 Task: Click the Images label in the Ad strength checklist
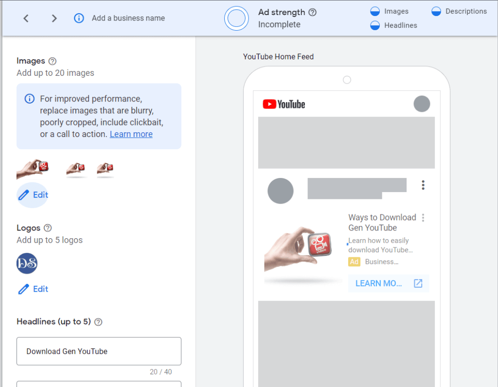coord(396,11)
